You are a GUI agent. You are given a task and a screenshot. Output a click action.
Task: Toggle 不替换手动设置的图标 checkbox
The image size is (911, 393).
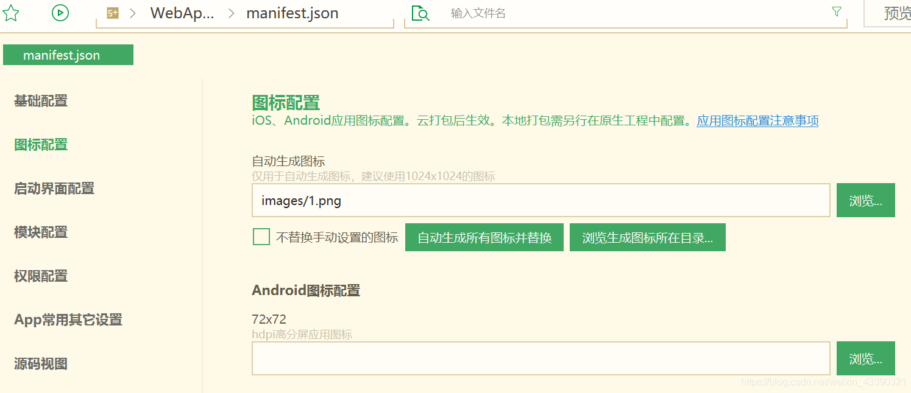(261, 237)
